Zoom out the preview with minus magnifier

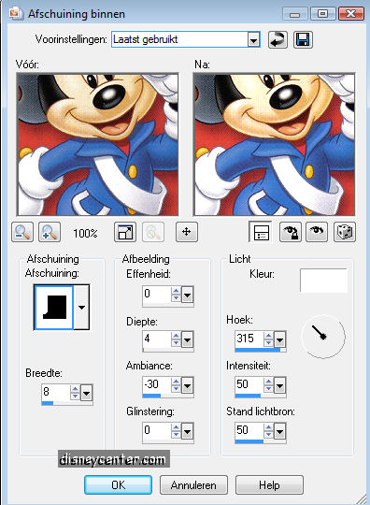pyautogui.click(x=22, y=232)
